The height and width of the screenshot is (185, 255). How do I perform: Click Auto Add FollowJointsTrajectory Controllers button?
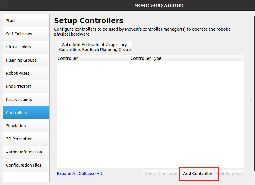click(94, 47)
